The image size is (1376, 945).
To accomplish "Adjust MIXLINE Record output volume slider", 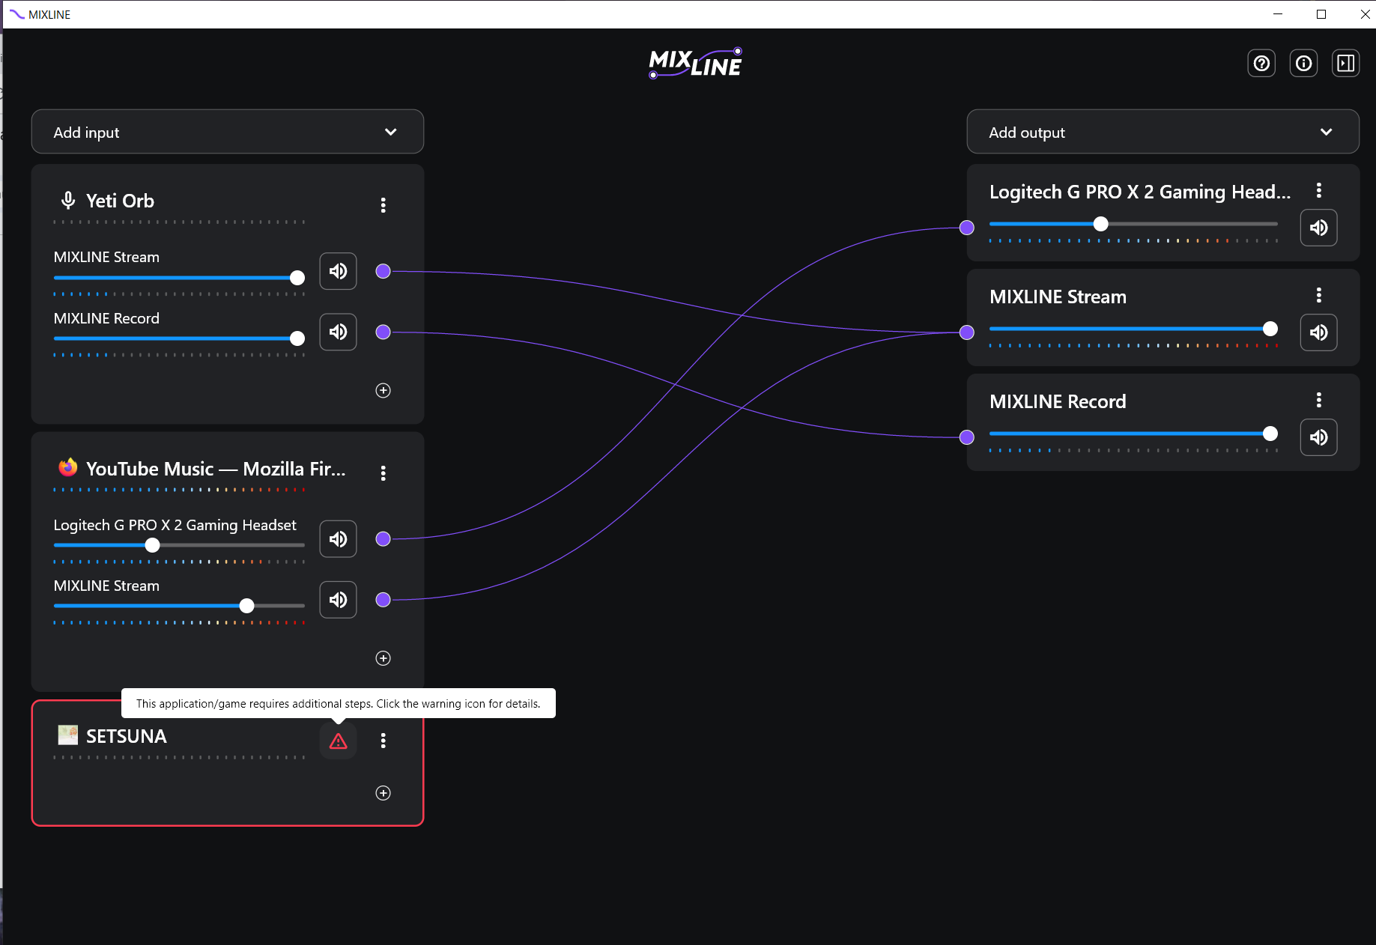I will [x=1133, y=434].
